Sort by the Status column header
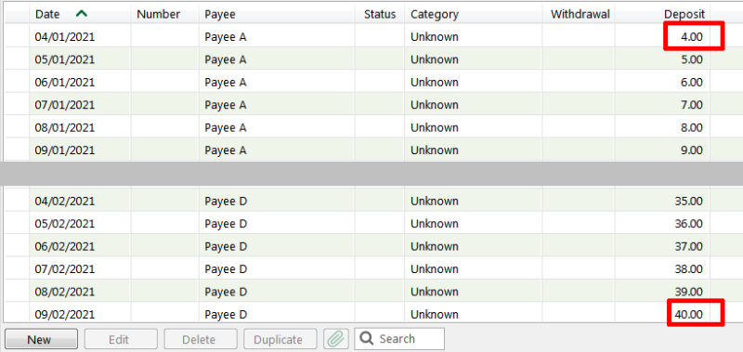743x352 pixels. point(380,14)
